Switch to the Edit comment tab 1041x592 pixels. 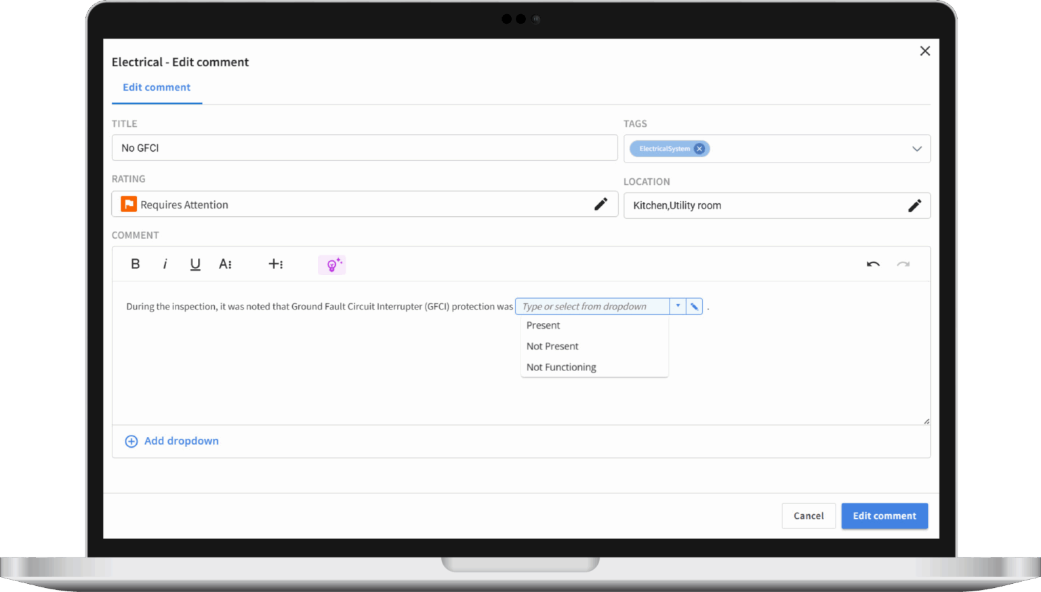[157, 87]
